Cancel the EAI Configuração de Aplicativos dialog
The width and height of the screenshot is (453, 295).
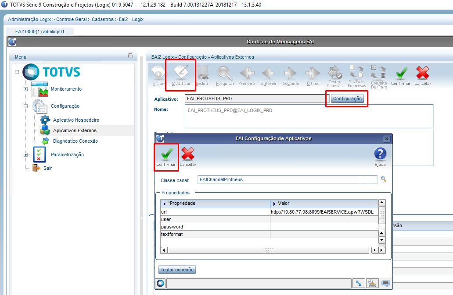[x=188, y=157]
